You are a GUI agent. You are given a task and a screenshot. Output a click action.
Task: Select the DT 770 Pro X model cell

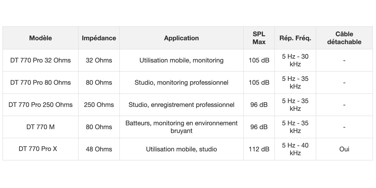[40, 149]
